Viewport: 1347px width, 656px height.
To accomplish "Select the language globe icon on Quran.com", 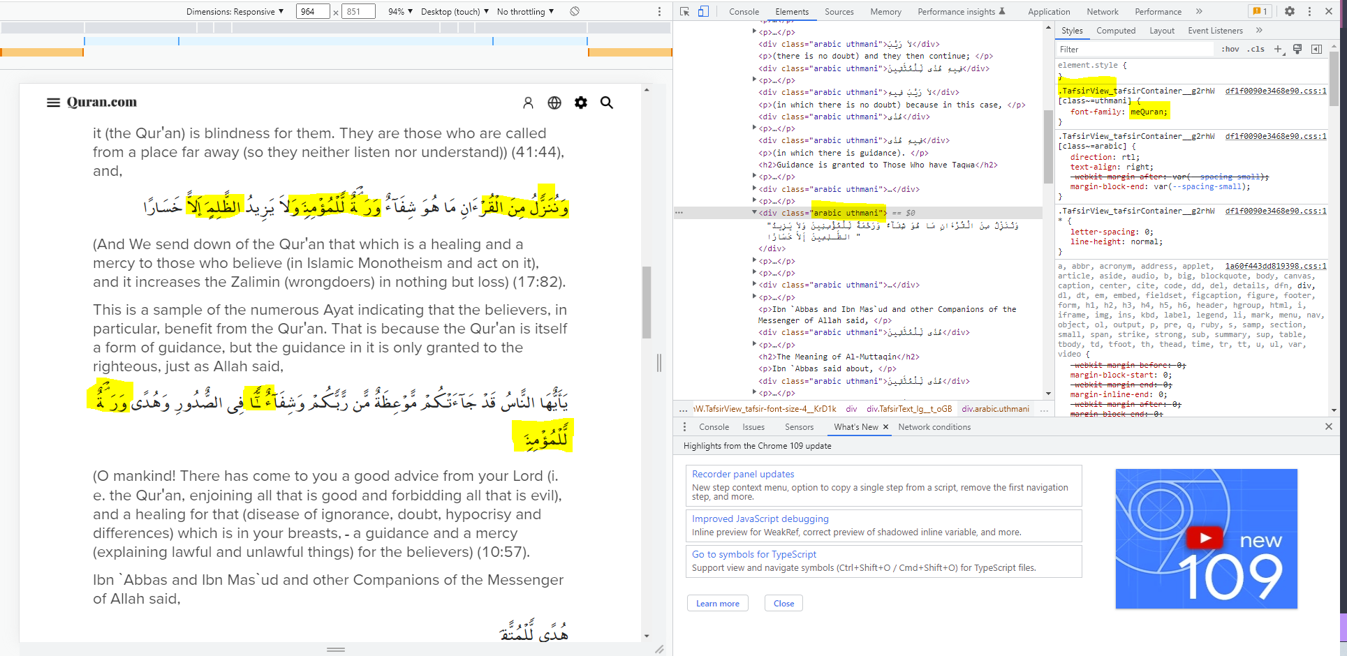I will pyautogui.click(x=554, y=102).
